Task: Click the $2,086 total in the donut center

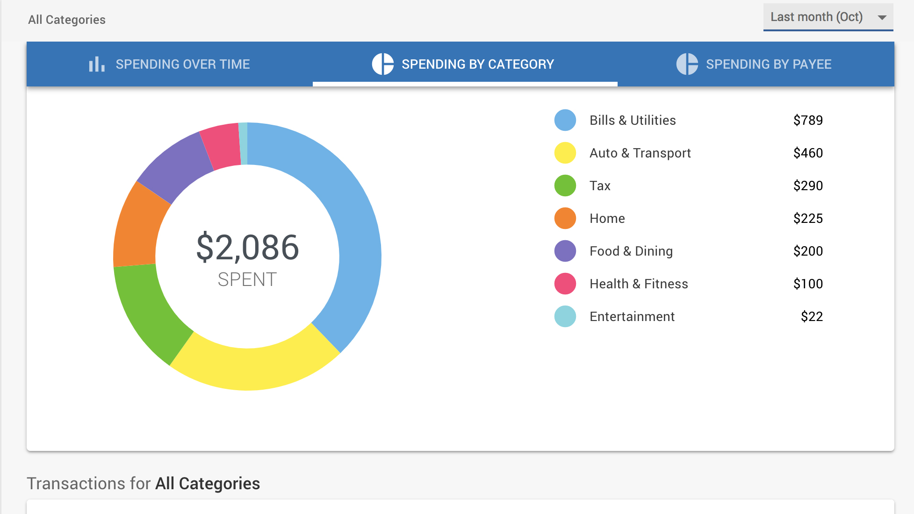Action: [x=247, y=247]
